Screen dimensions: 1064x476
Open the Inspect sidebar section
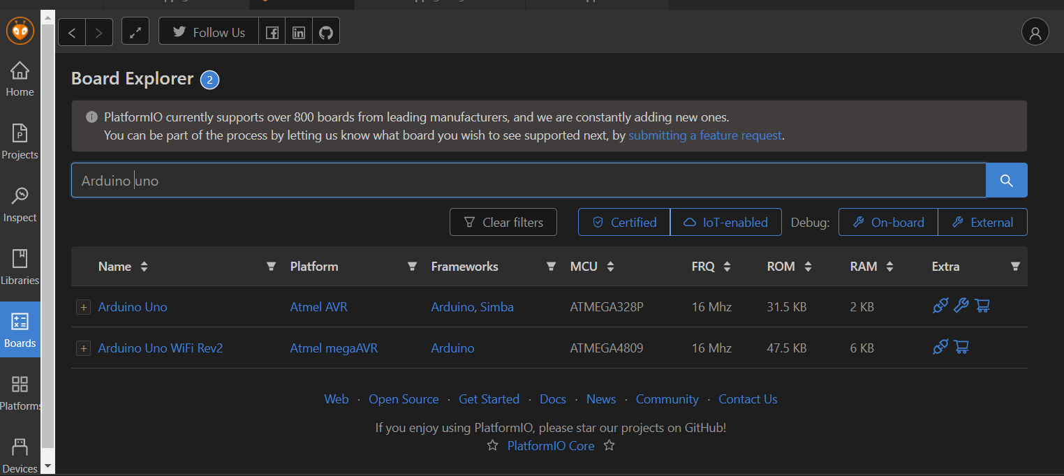coord(20,205)
